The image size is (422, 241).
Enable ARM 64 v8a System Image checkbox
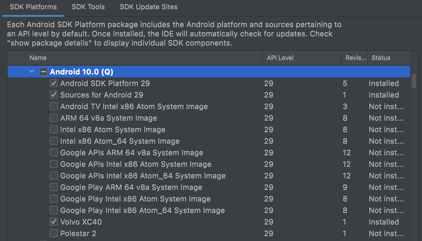(54, 118)
